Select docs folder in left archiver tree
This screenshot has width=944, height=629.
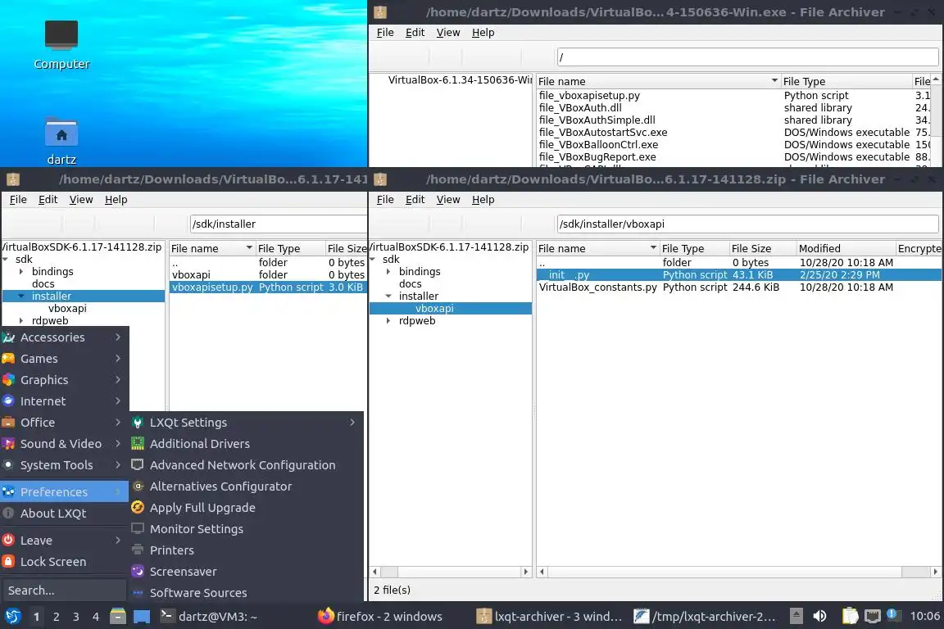pos(43,283)
